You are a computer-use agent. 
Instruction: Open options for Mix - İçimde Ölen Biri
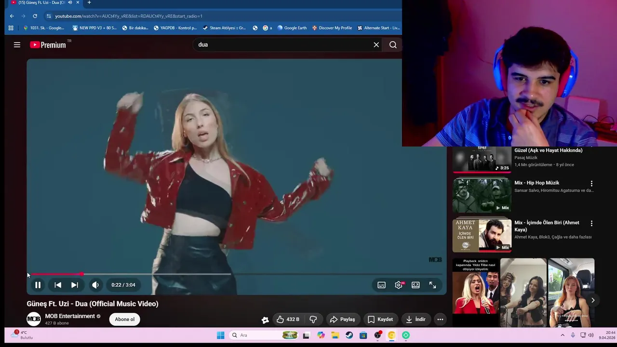point(591,224)
